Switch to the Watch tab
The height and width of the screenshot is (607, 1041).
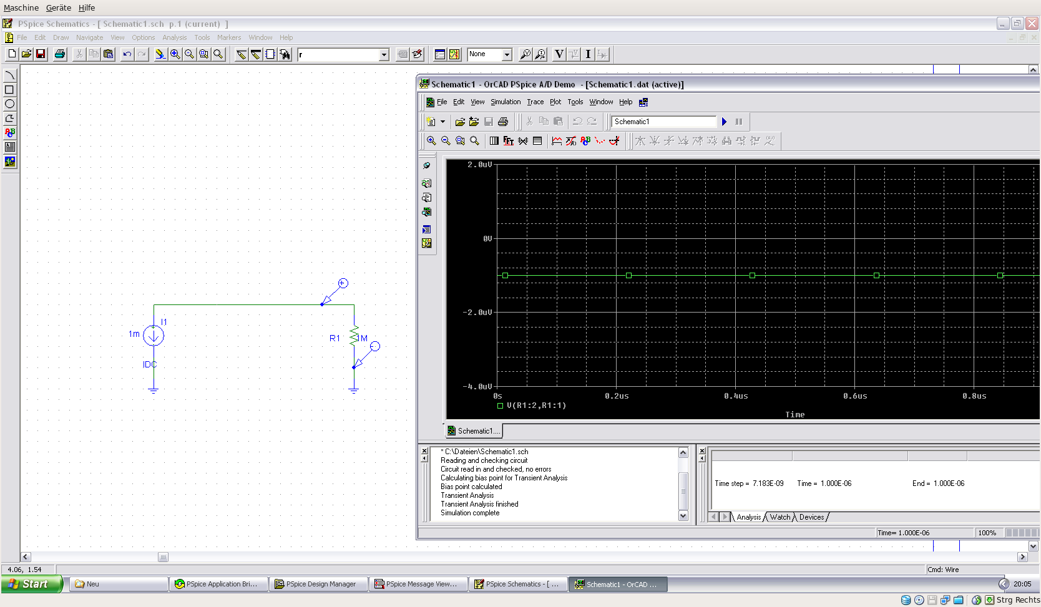coord(780,517)
